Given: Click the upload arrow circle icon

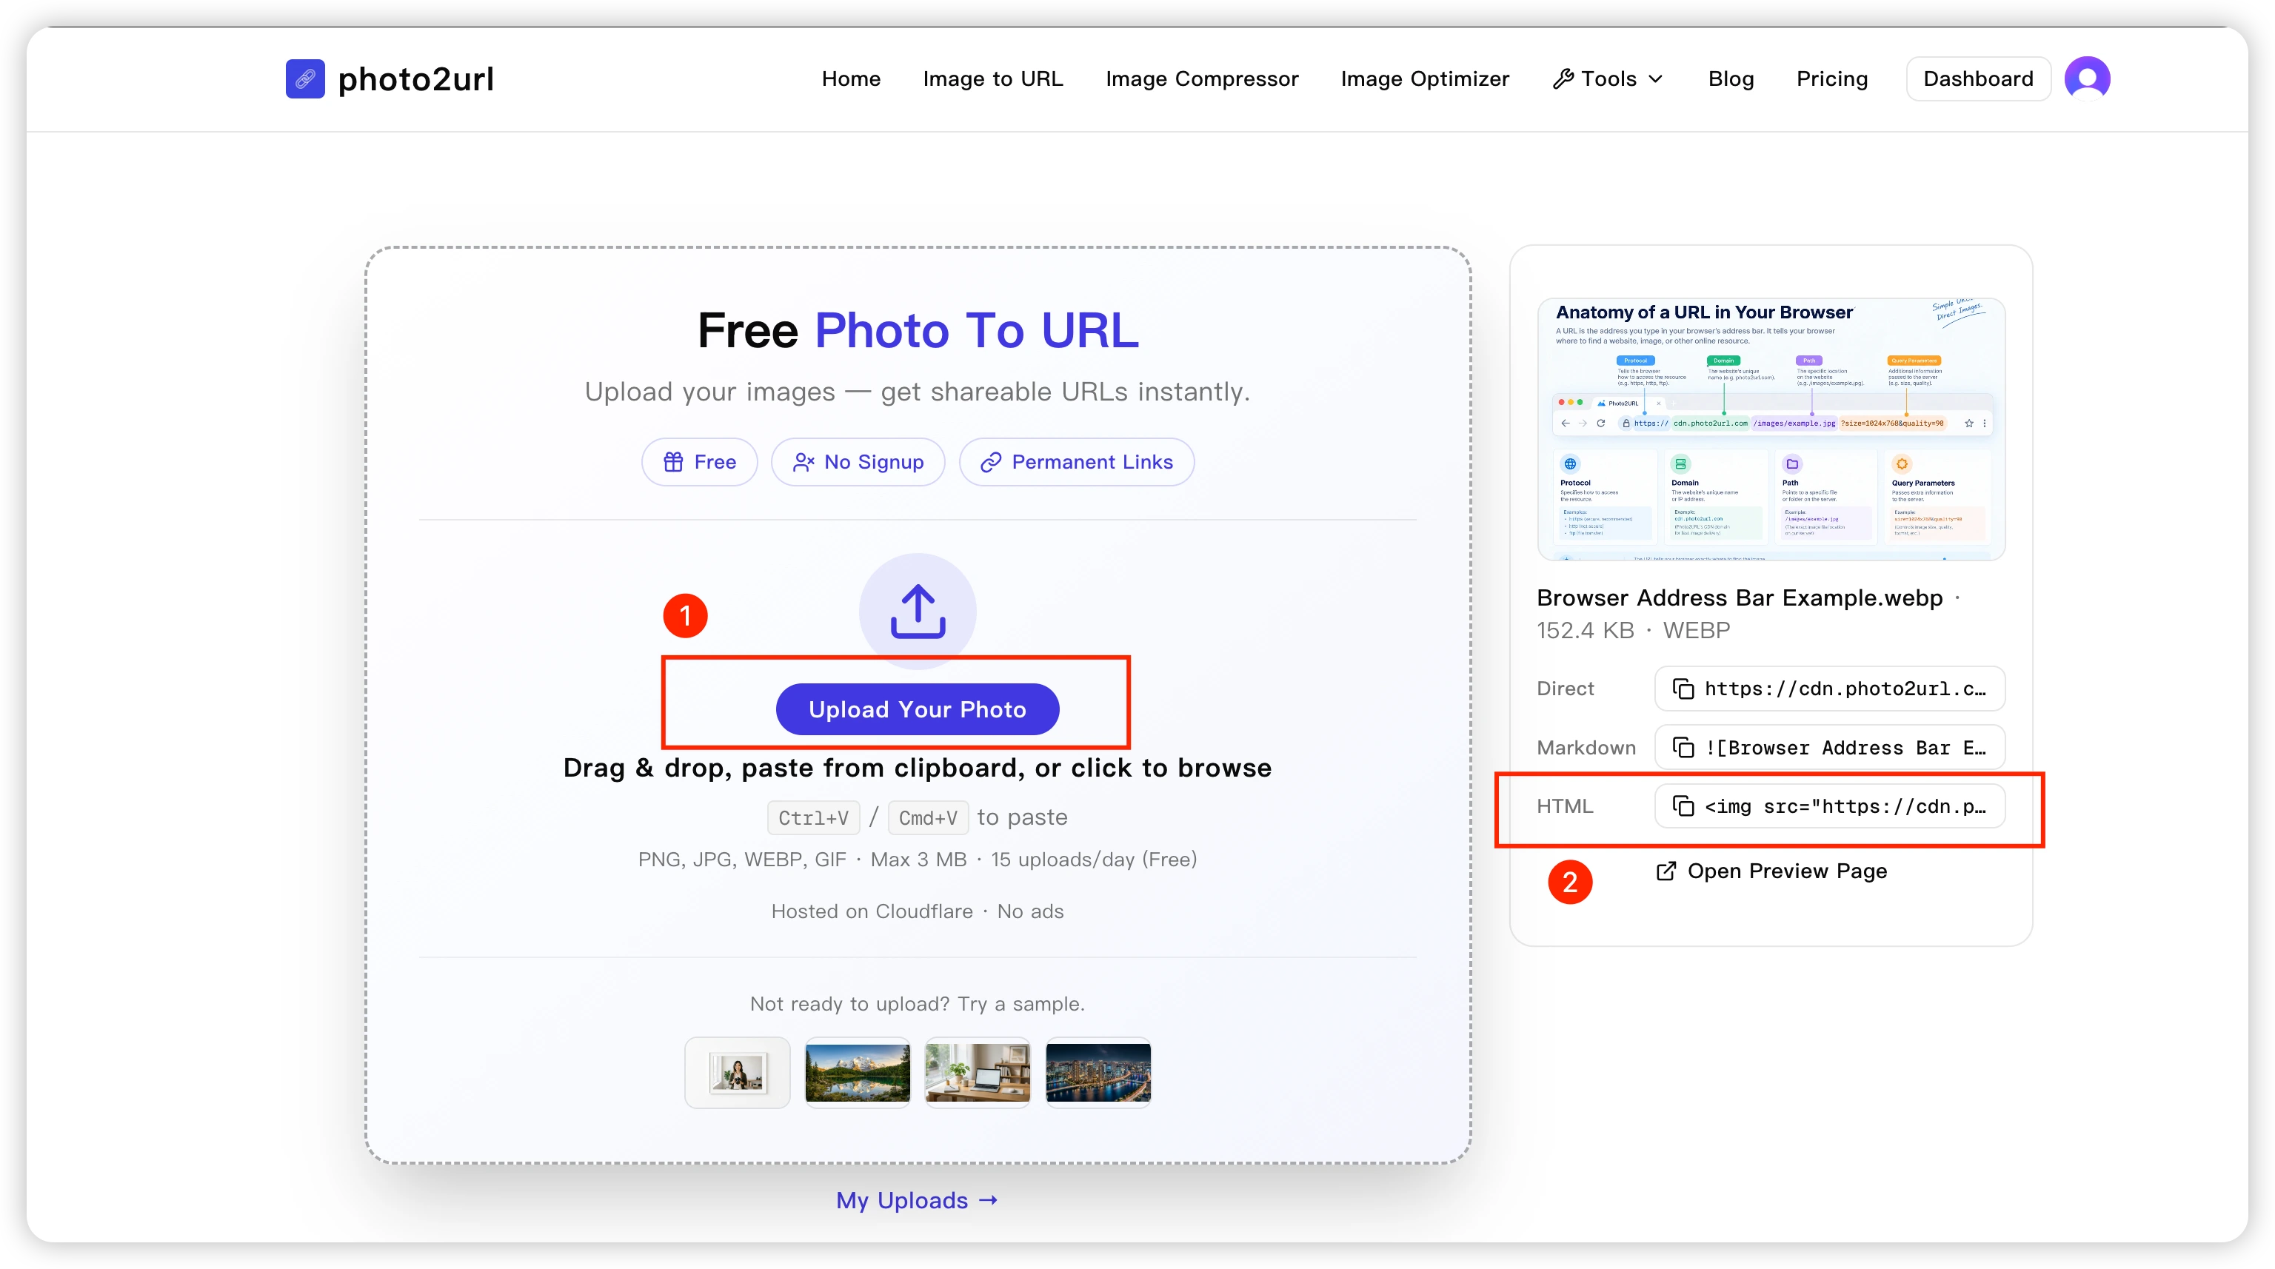Looking at the screenshot, I should click(x=918, y=611).
